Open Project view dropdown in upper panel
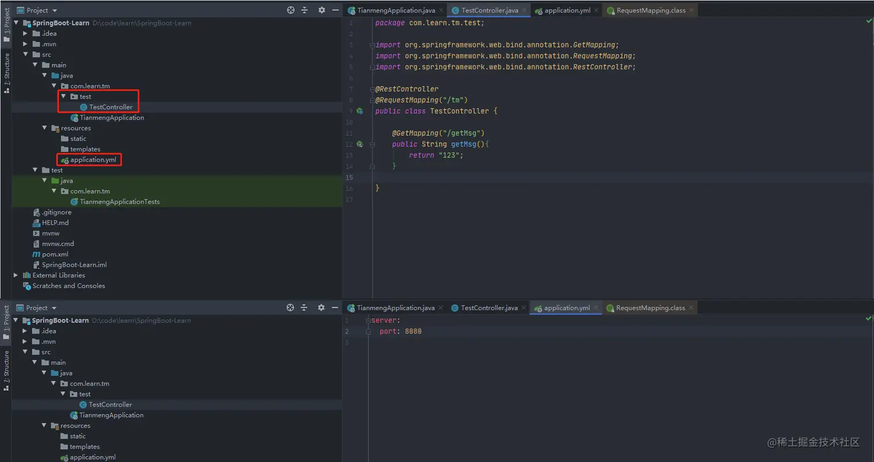This screenshot has width=874, height=462. tap(38, 10)
